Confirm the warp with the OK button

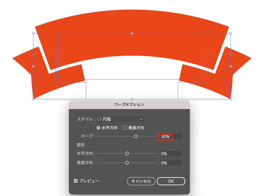pyautogui.click(x=171, y=181)
